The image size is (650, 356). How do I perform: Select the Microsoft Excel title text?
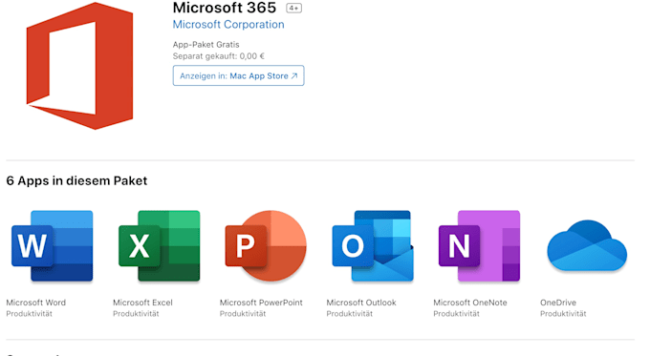142,303
